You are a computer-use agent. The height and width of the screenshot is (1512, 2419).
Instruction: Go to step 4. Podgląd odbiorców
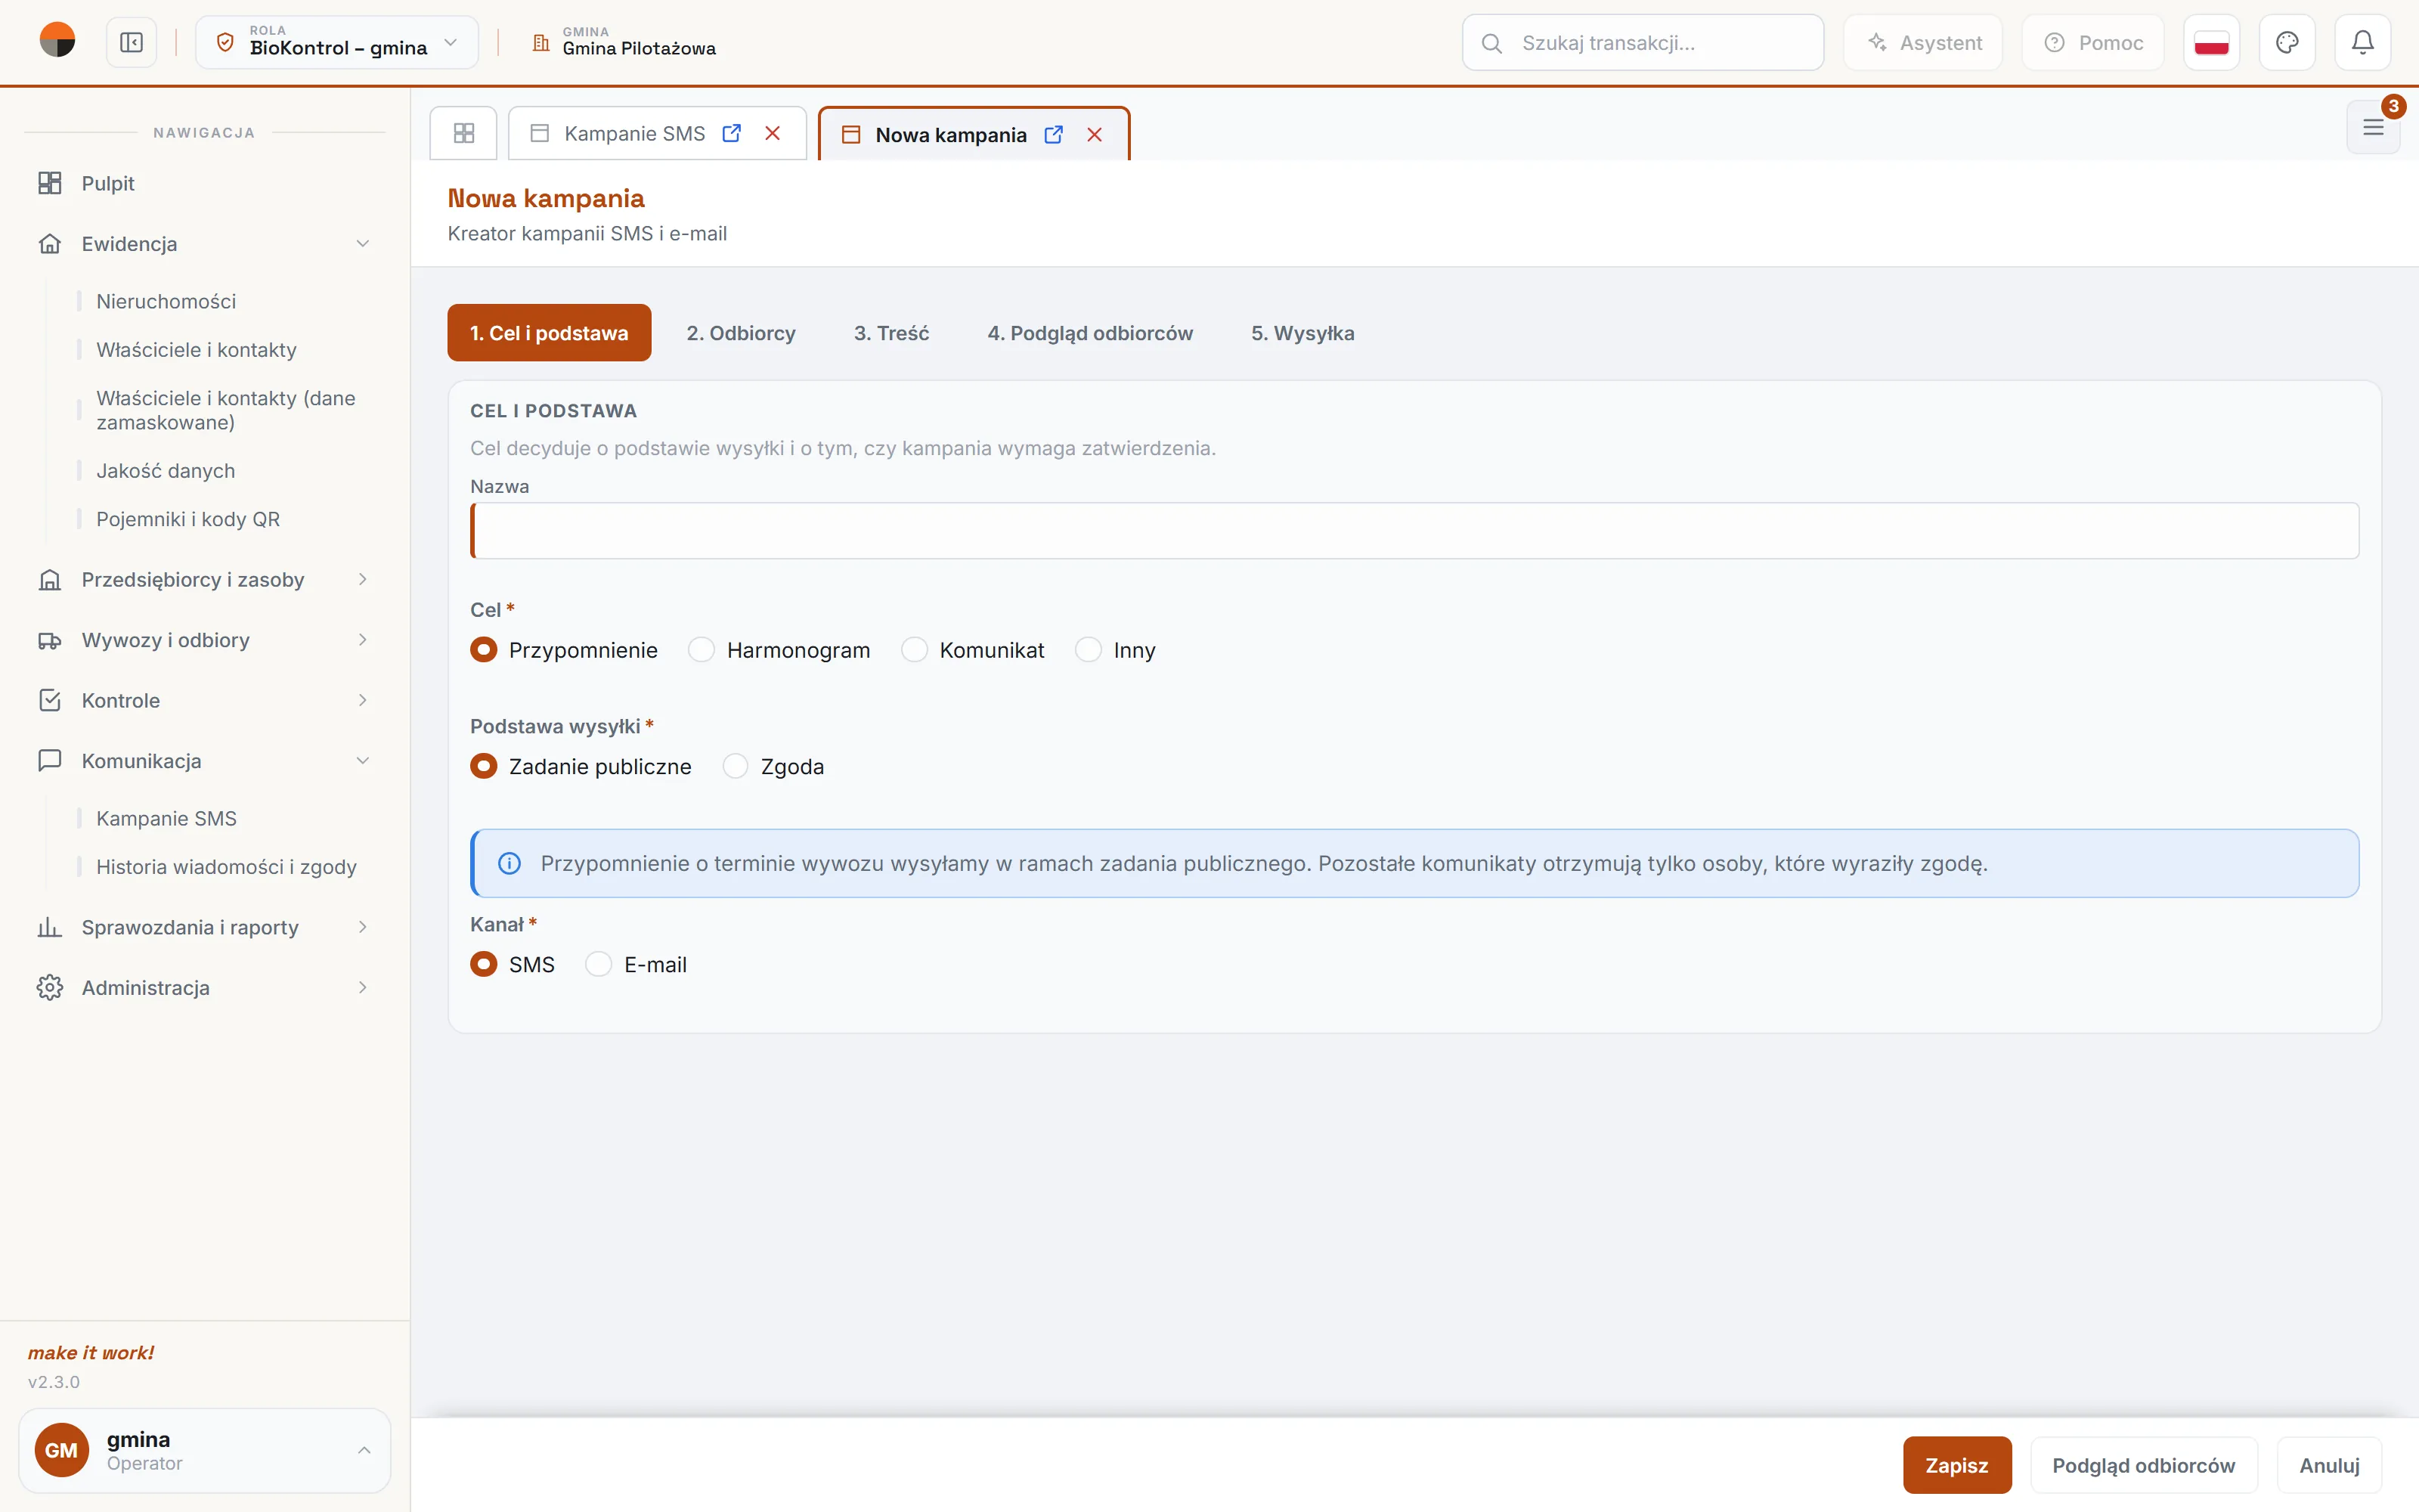pos(1089,333)
